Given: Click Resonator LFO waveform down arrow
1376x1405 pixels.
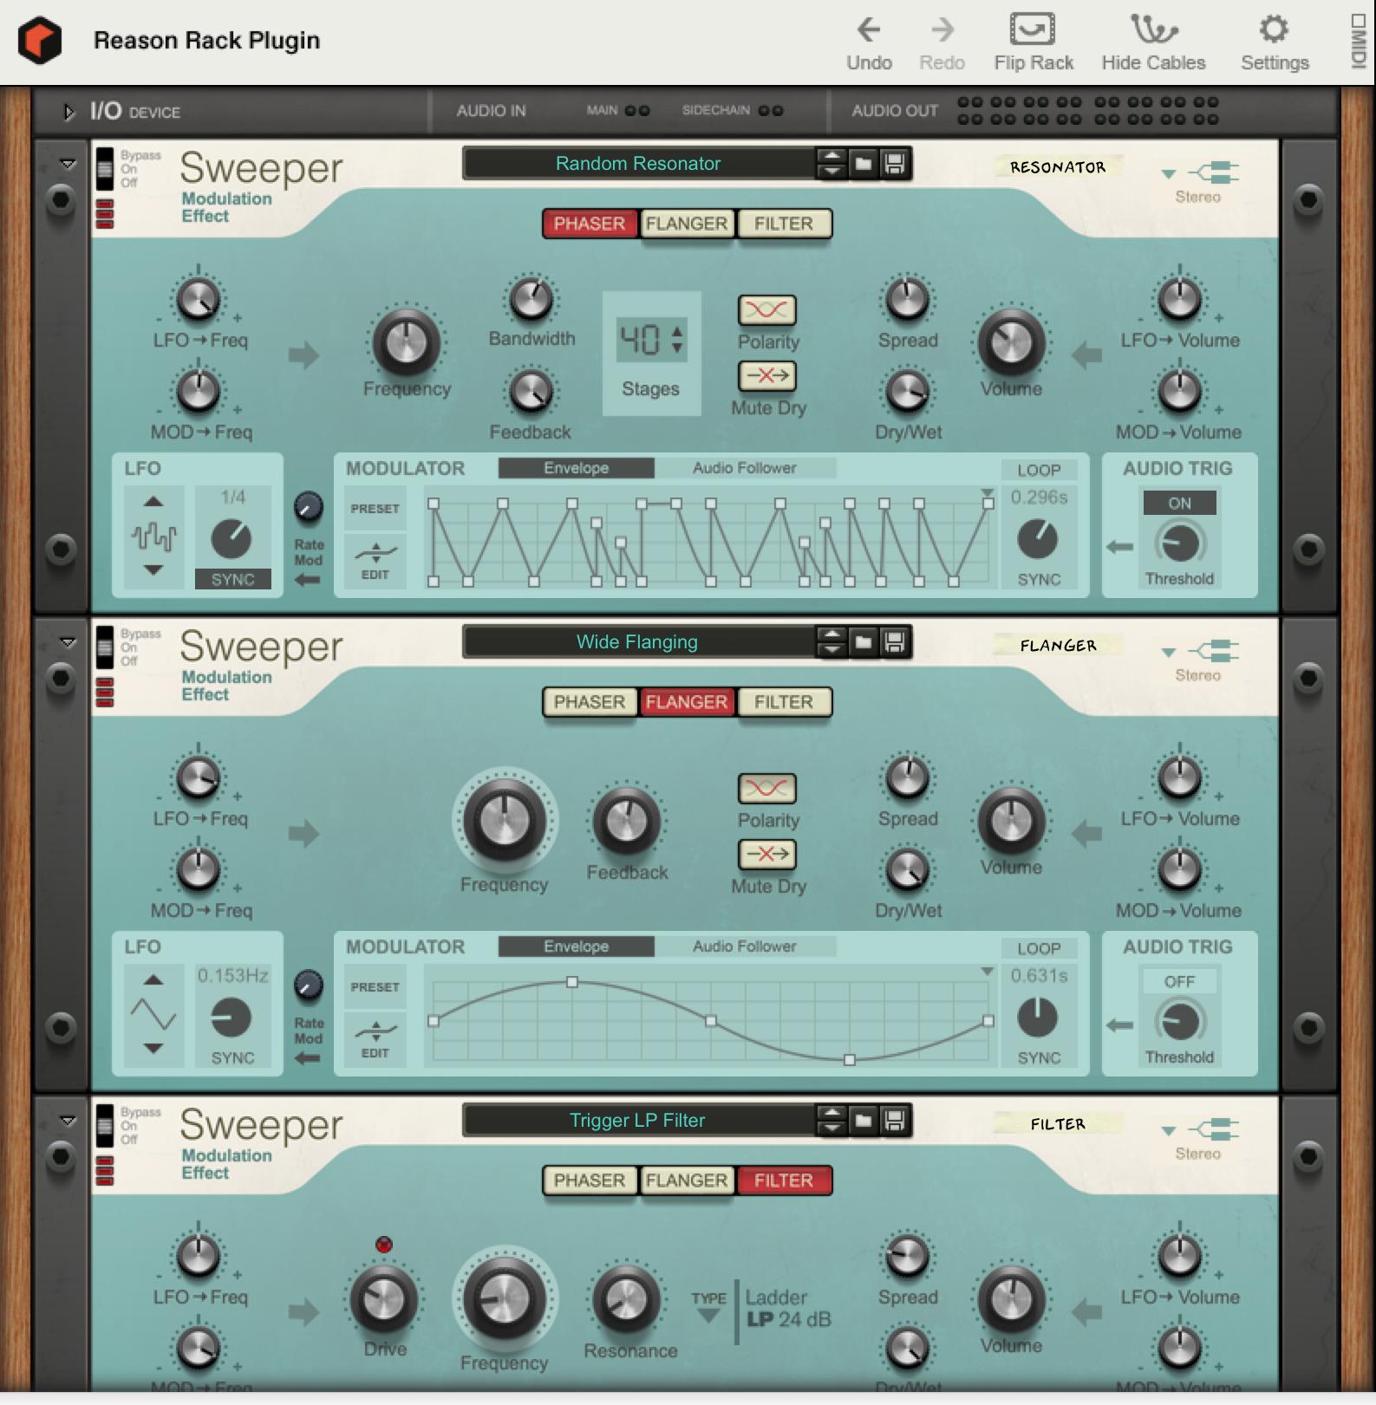Looking at the screenshot, I should pyautogui.click(x=153, y=570).
